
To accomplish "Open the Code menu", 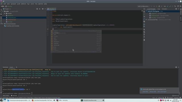I will coord(18,4).
